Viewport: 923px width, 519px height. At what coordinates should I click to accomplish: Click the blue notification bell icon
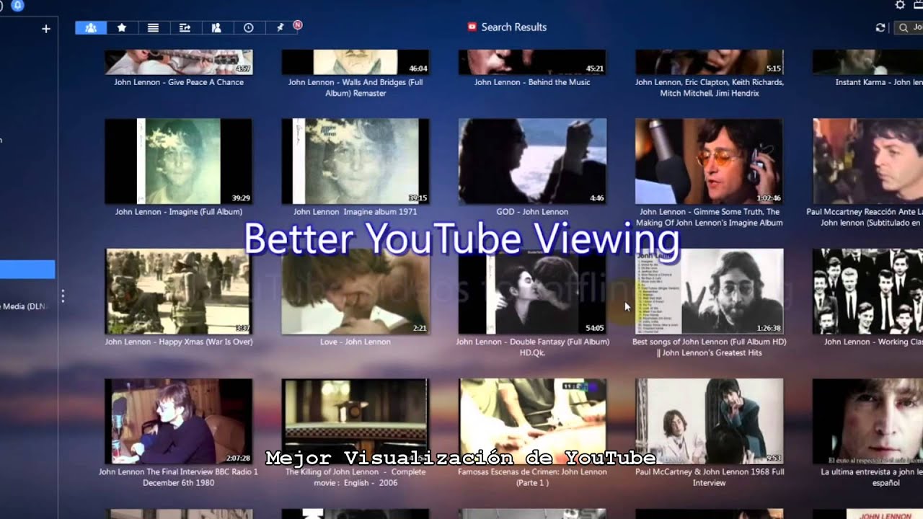tap(18, 6)
